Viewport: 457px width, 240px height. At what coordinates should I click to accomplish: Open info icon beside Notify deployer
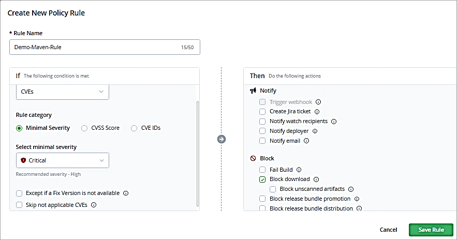pyautogui.click(x=315, y=131)
